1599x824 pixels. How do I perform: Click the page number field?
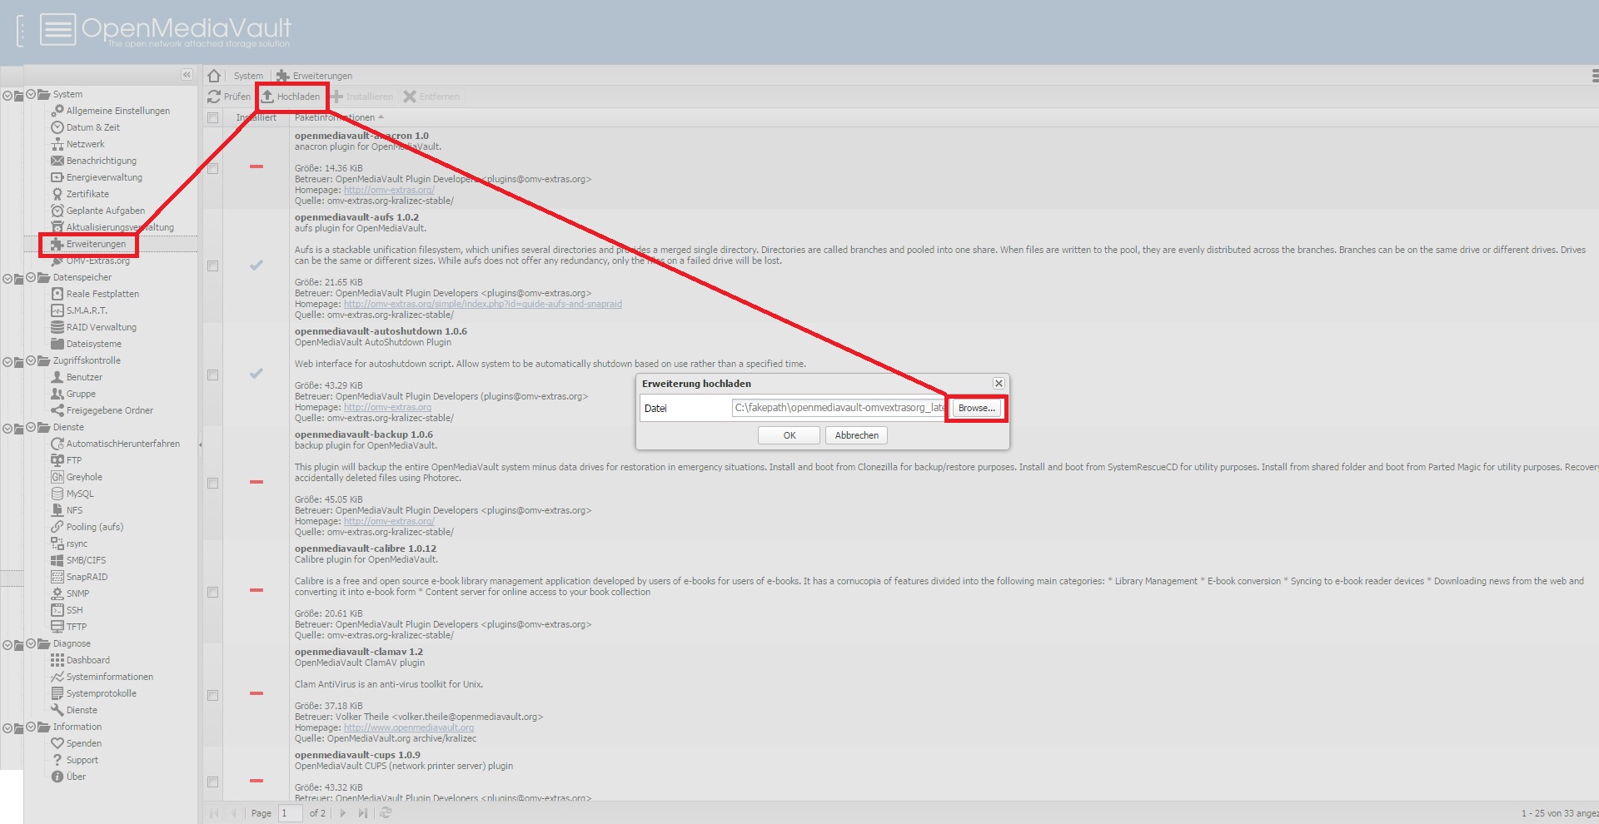click(289, 813)
